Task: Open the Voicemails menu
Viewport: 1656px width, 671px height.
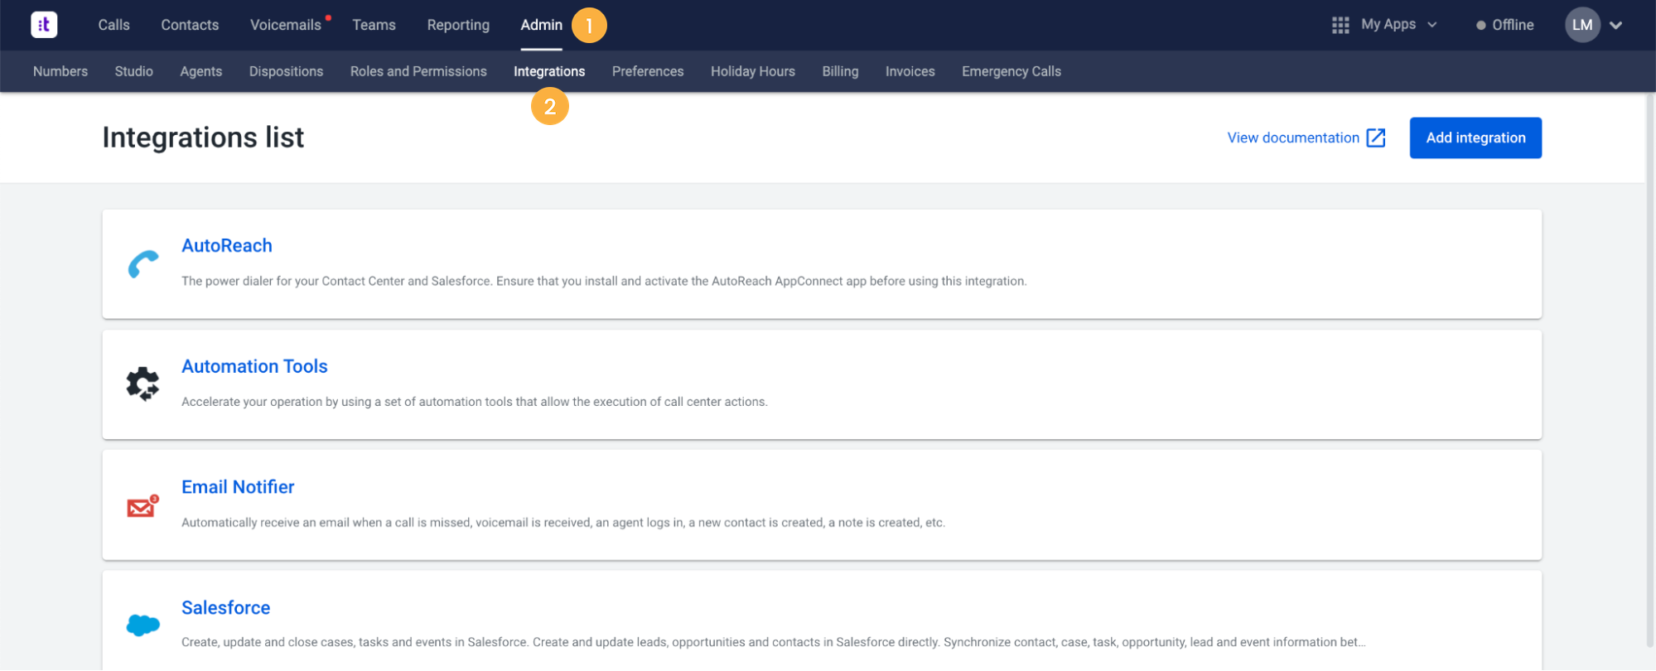Action: coord(286,25)
